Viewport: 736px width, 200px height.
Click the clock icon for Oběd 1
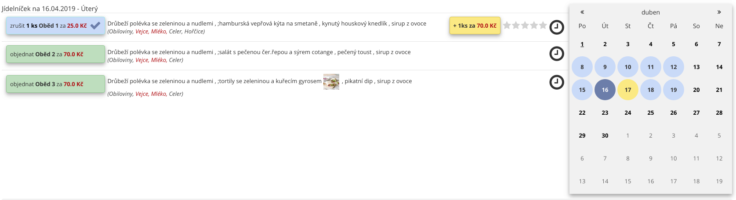[x=557, y=27]
